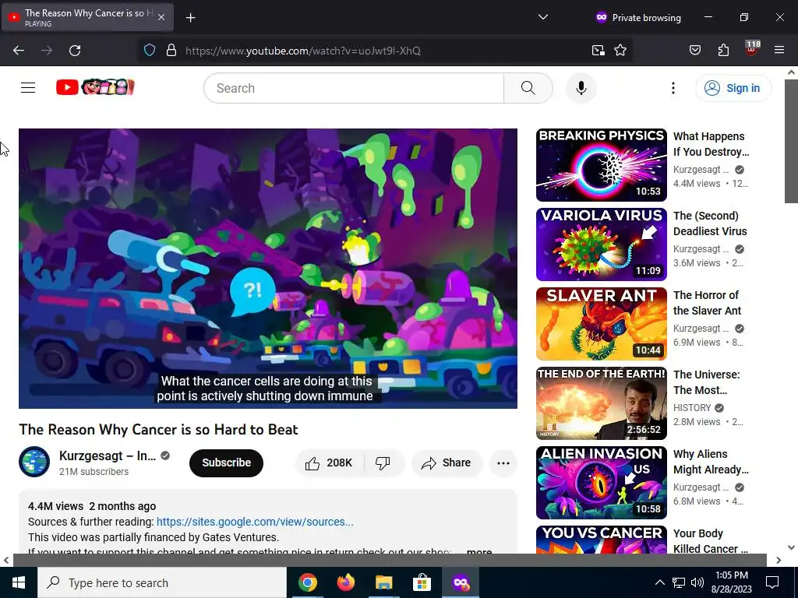Share the video
The image size is (798, 598).
pyautogui.click(x=447, y=463)
